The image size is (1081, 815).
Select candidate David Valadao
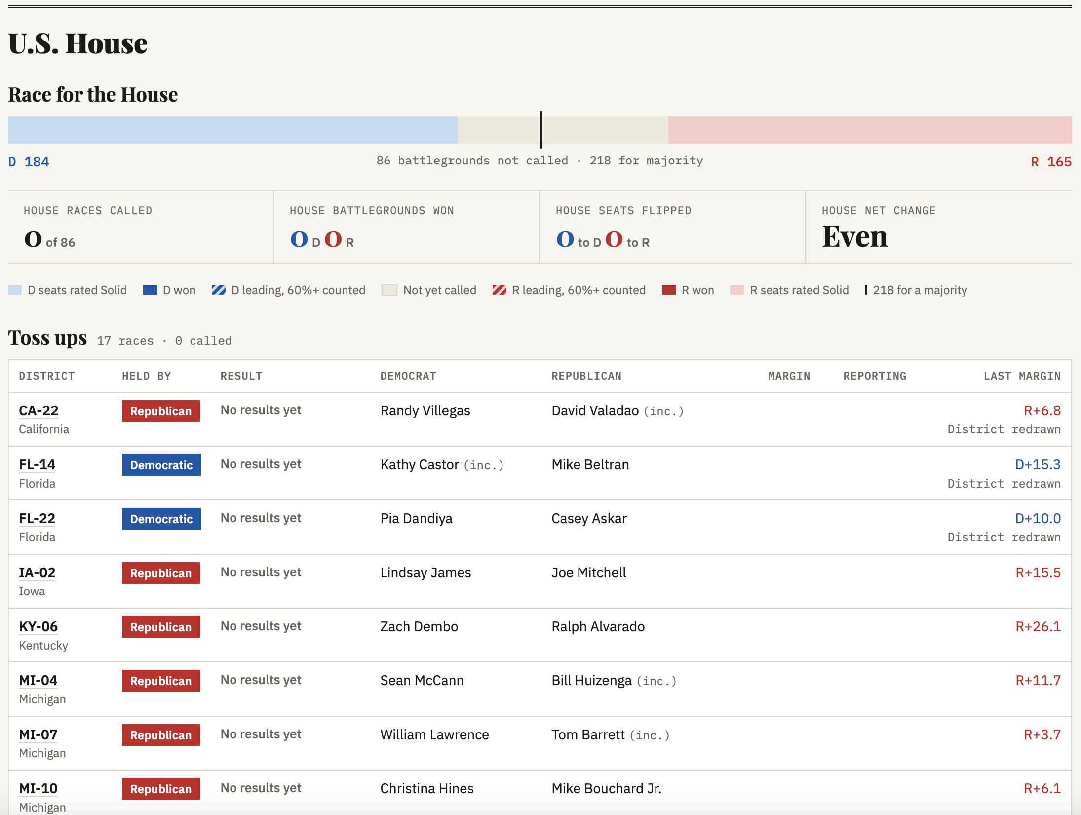[595, 410]
